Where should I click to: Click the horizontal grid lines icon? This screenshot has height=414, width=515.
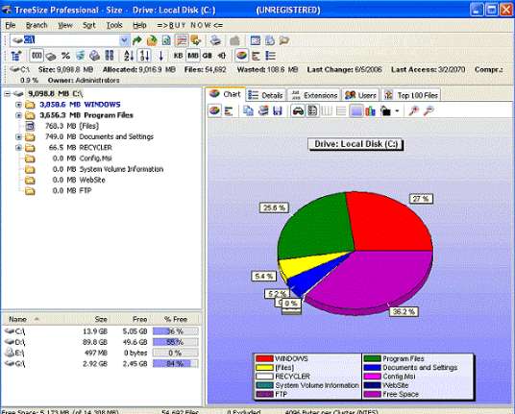tap(341, 111)
